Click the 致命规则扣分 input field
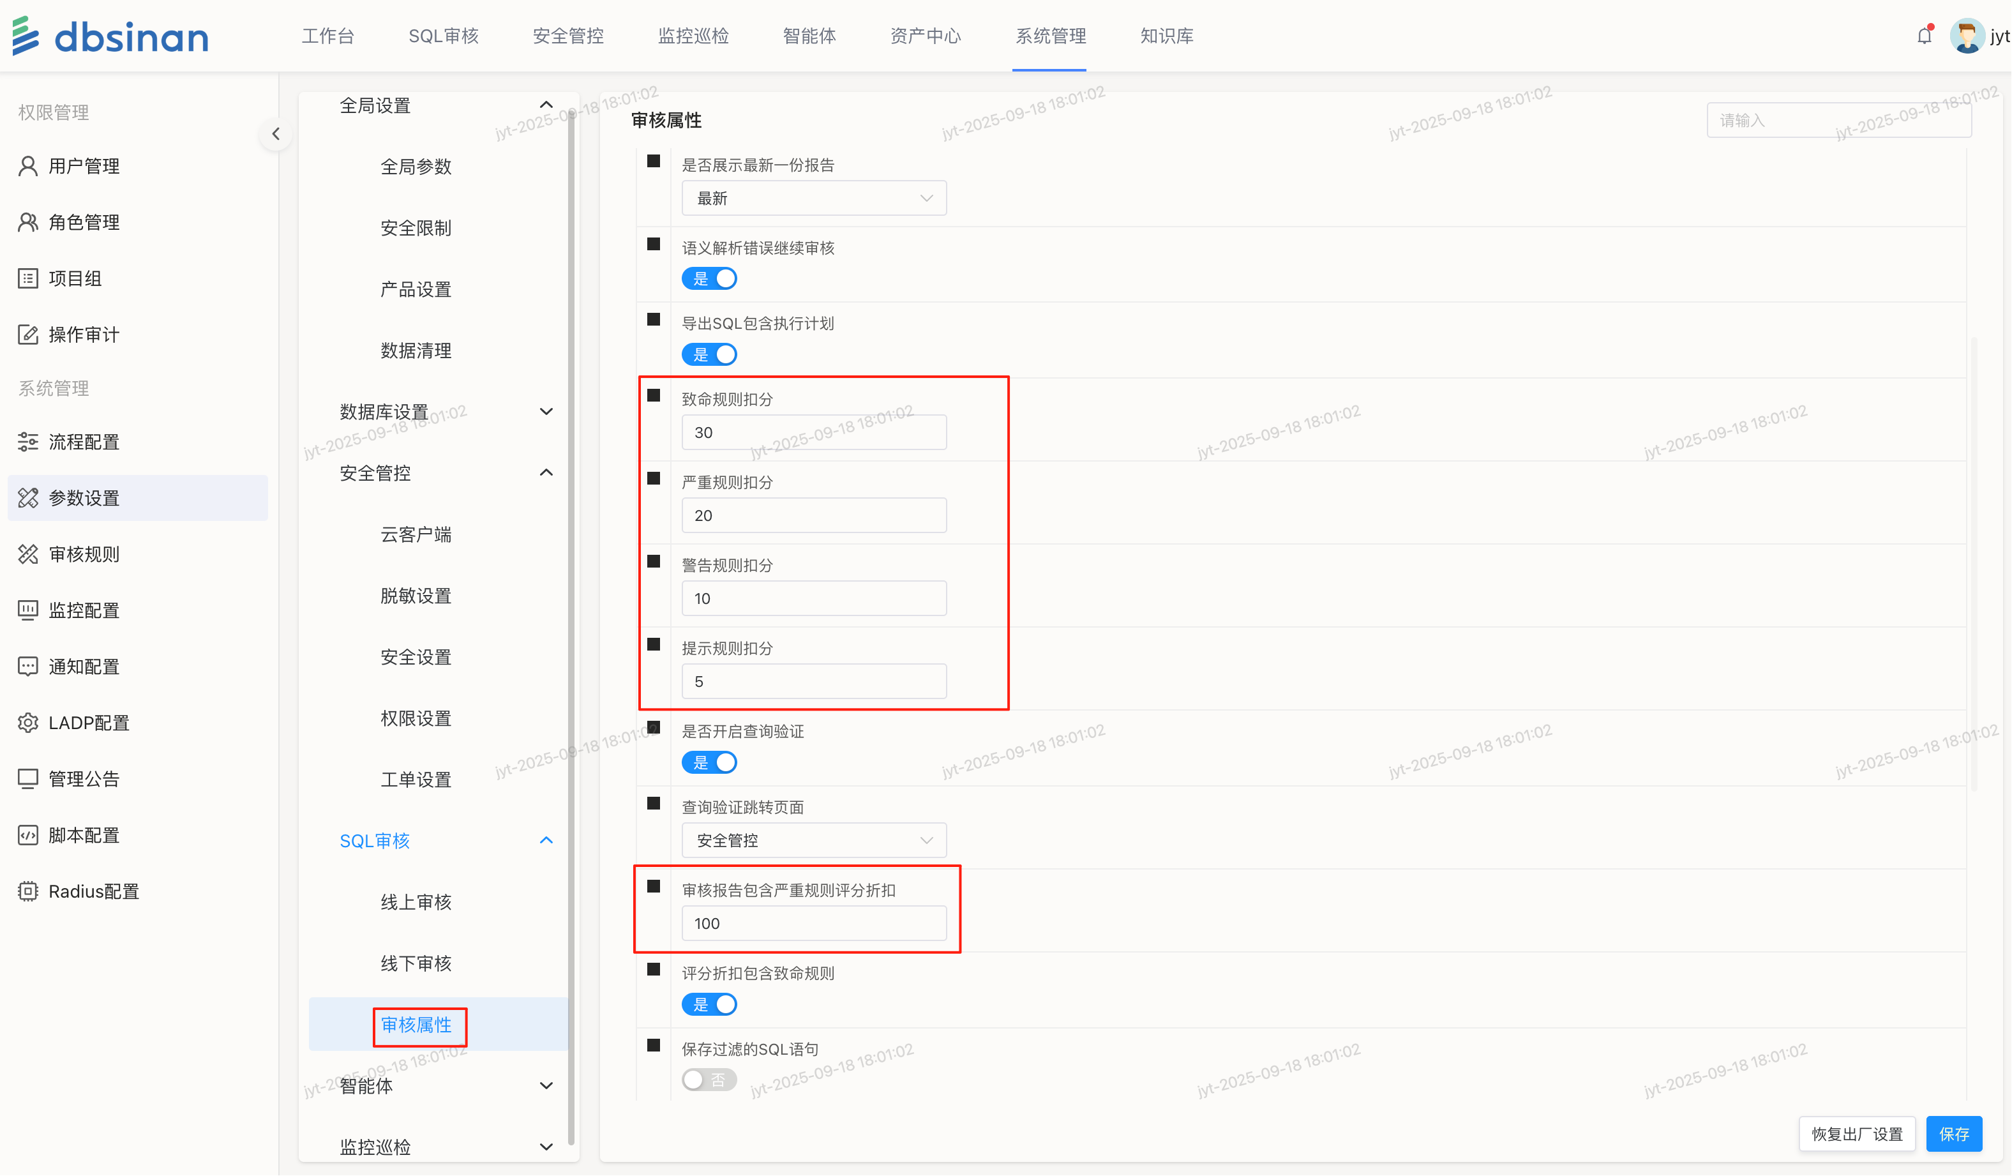 coord(814,433)
